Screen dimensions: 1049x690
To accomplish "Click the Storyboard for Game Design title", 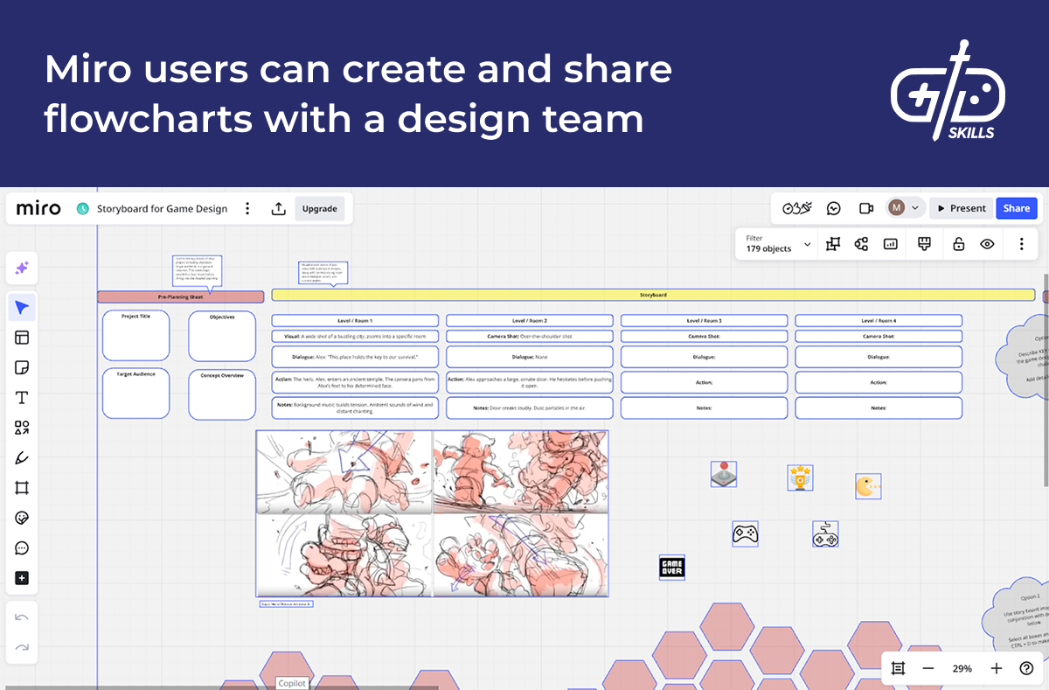I will (162, 209).
